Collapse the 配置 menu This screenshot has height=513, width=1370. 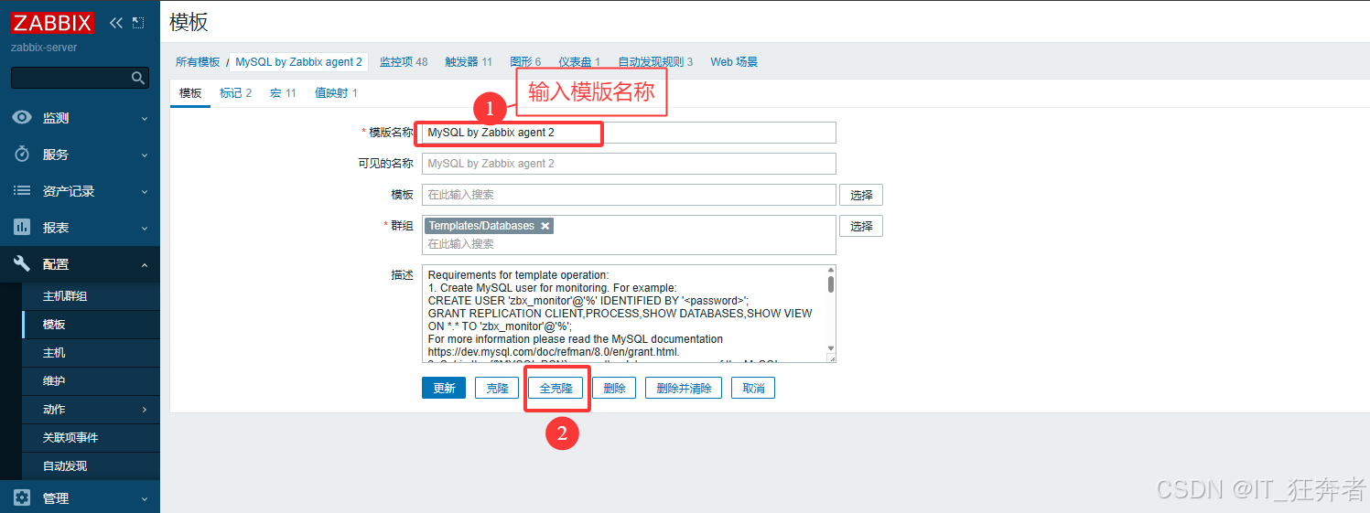(x=144, y=265)
